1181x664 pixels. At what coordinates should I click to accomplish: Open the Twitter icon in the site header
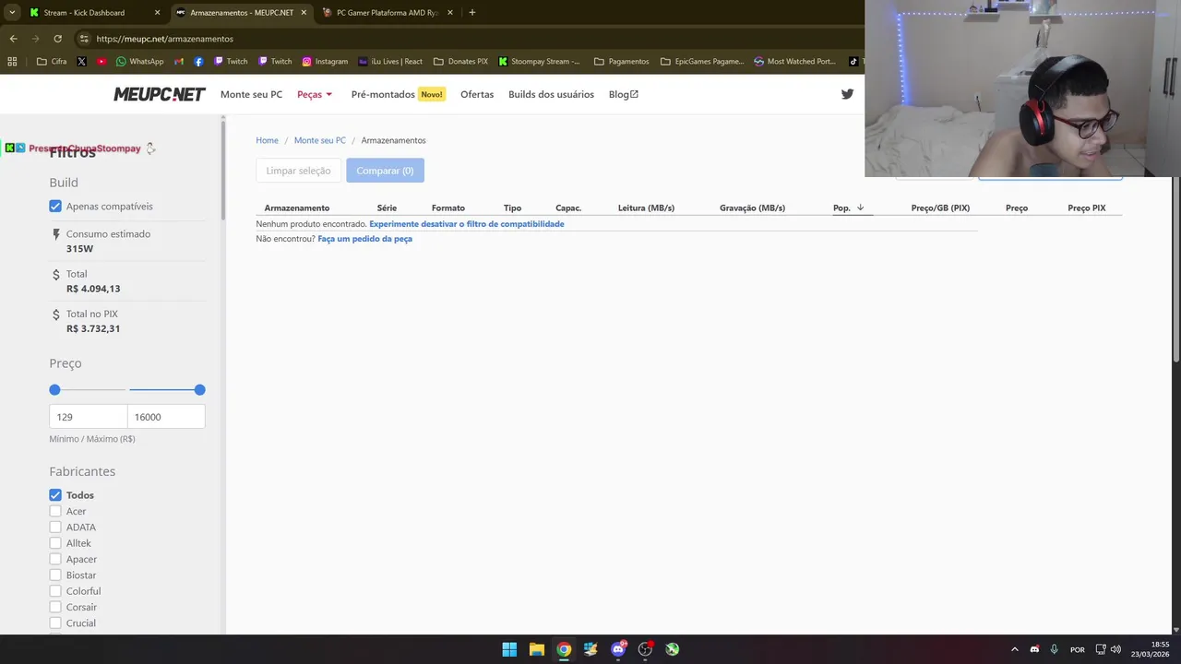tap(847, 94)
